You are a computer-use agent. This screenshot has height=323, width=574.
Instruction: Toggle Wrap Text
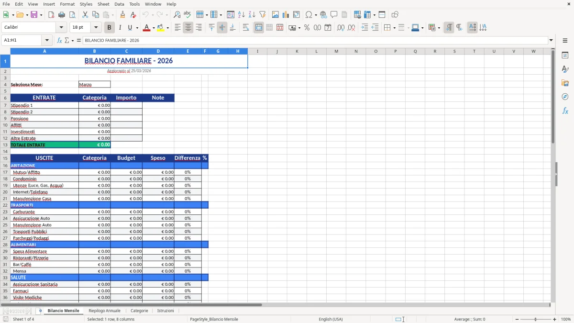click(x=245, y=28)
